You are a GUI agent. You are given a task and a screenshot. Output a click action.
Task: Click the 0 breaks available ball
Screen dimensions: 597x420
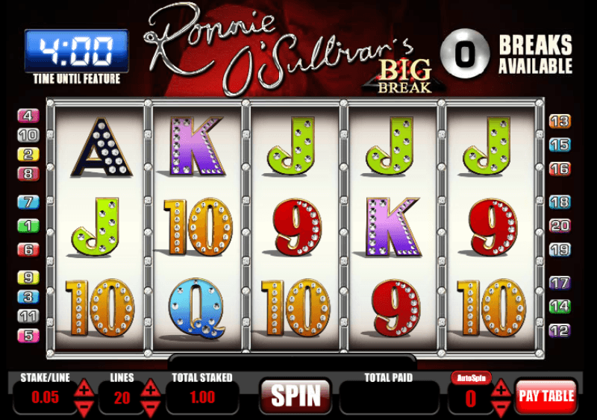coord(464,53)
